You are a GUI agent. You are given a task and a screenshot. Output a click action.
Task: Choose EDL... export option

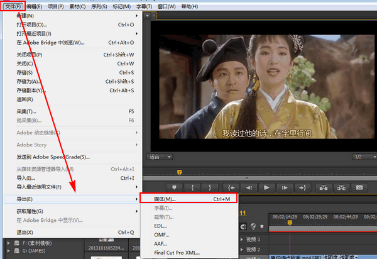coord(189,226)
